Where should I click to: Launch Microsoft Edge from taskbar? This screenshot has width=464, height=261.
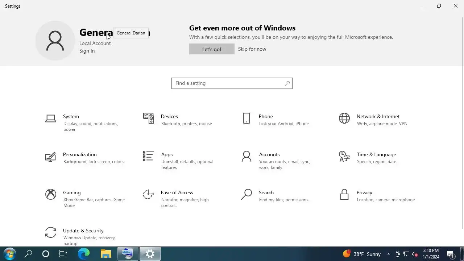[x=84, y=254]
